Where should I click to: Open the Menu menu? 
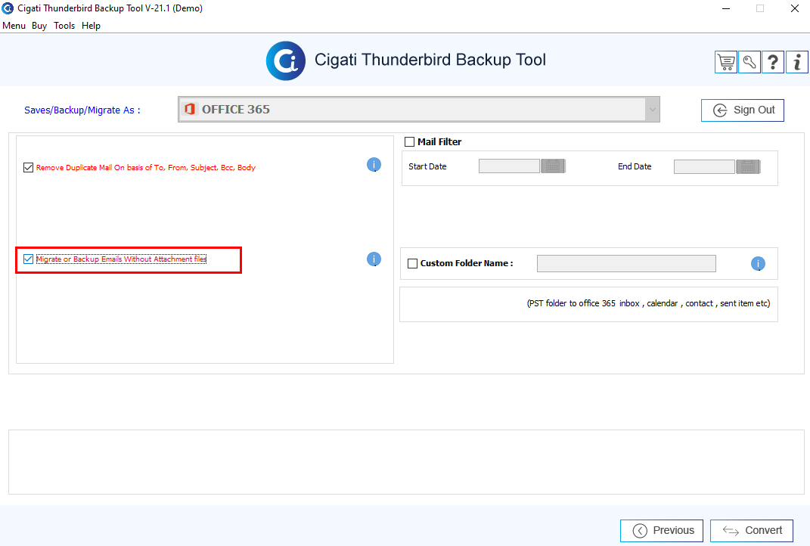pyautogui.click(x=14, y=26)
